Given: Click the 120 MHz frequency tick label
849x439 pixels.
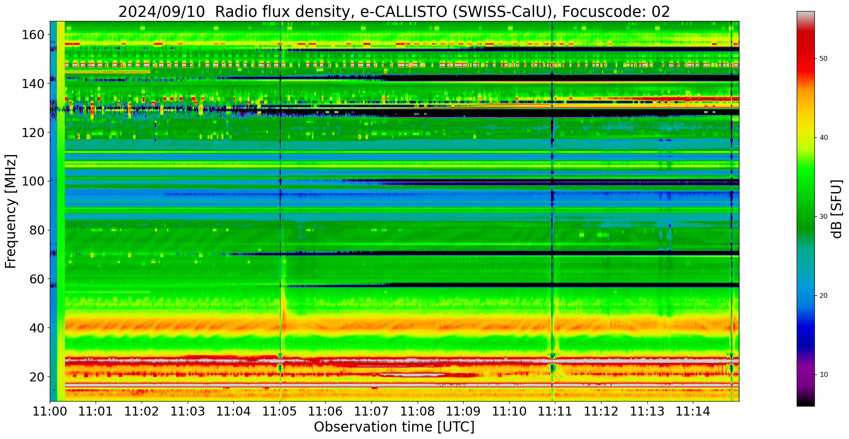Looking at the screenshot, I should (x=33, y=132).
